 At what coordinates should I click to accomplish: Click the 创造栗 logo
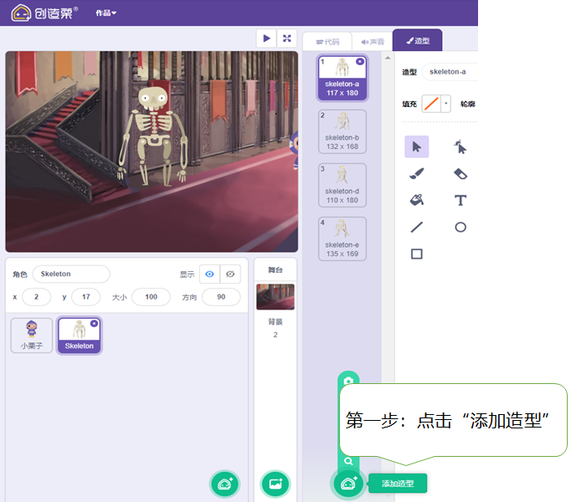pyautogui.click(x=44, y=13)
